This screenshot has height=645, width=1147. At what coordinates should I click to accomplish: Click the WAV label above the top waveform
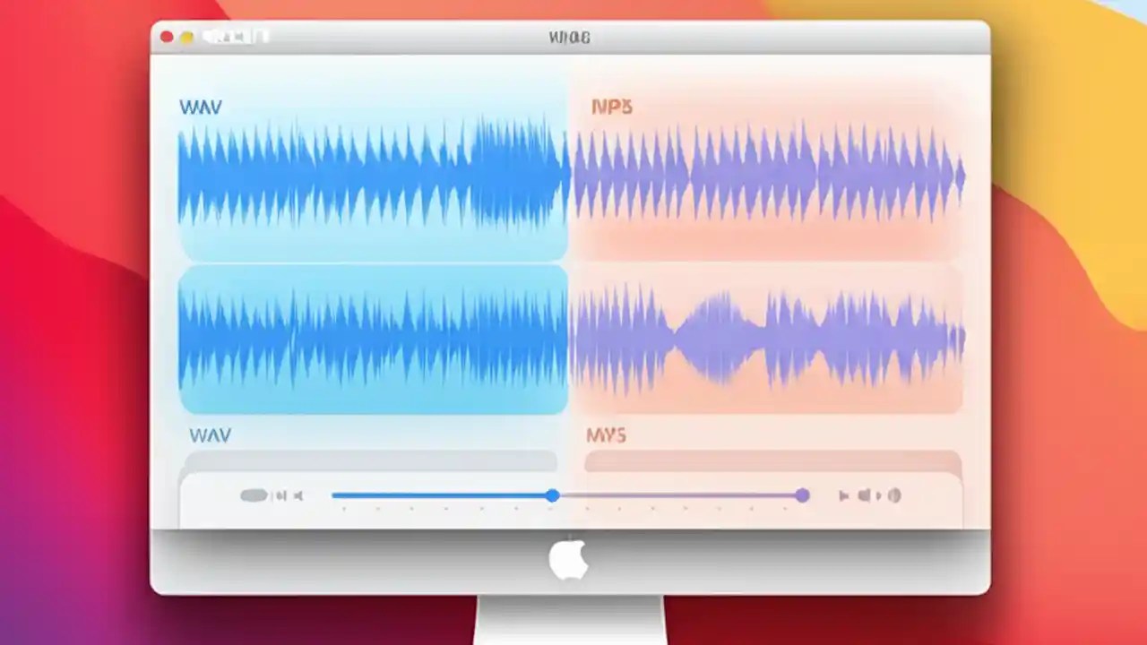point(201,107)
